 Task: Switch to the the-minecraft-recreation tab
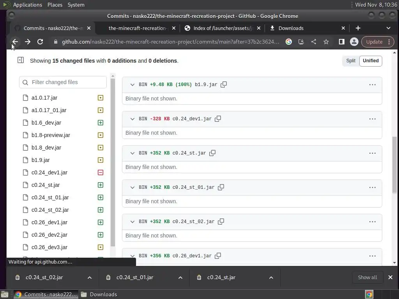coord(138,28)
